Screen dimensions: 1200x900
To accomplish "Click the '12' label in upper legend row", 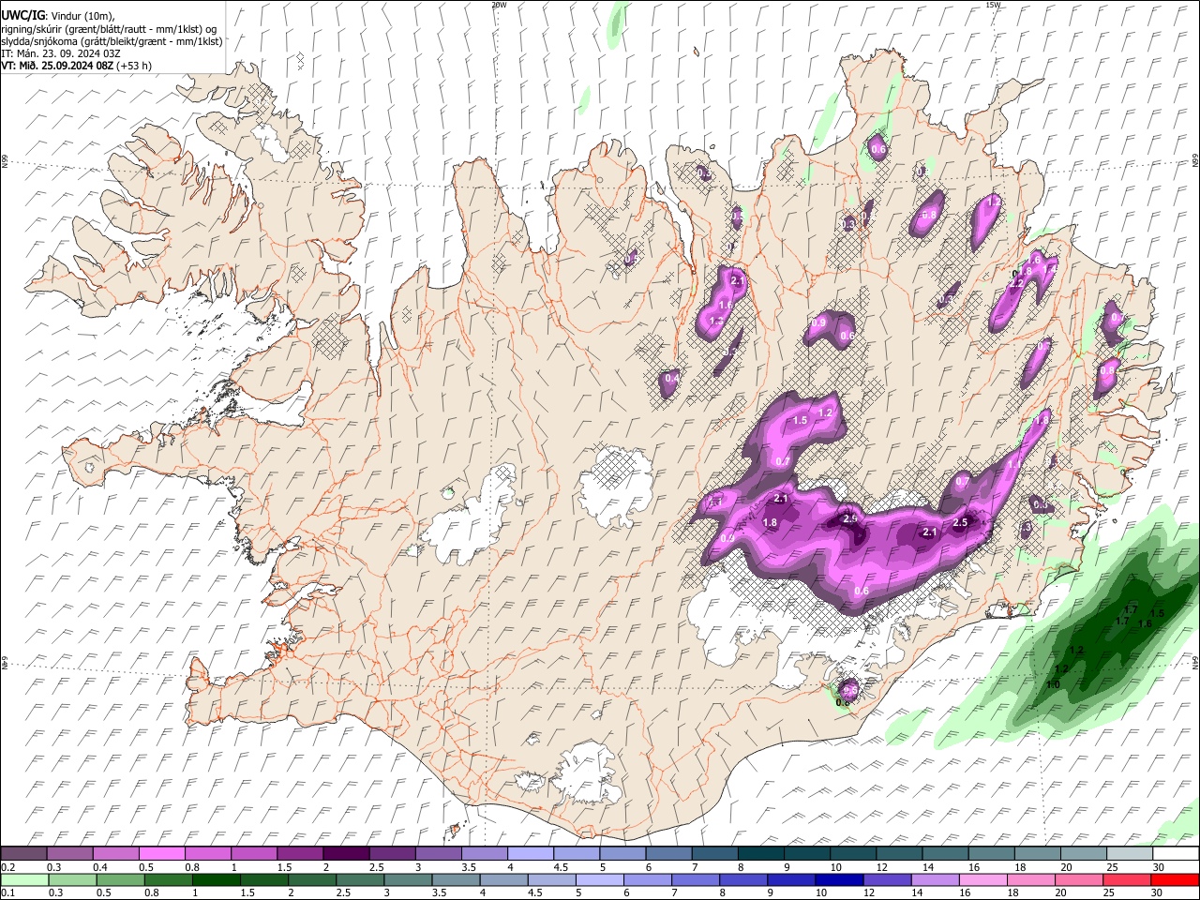I will tap(881, 867).
